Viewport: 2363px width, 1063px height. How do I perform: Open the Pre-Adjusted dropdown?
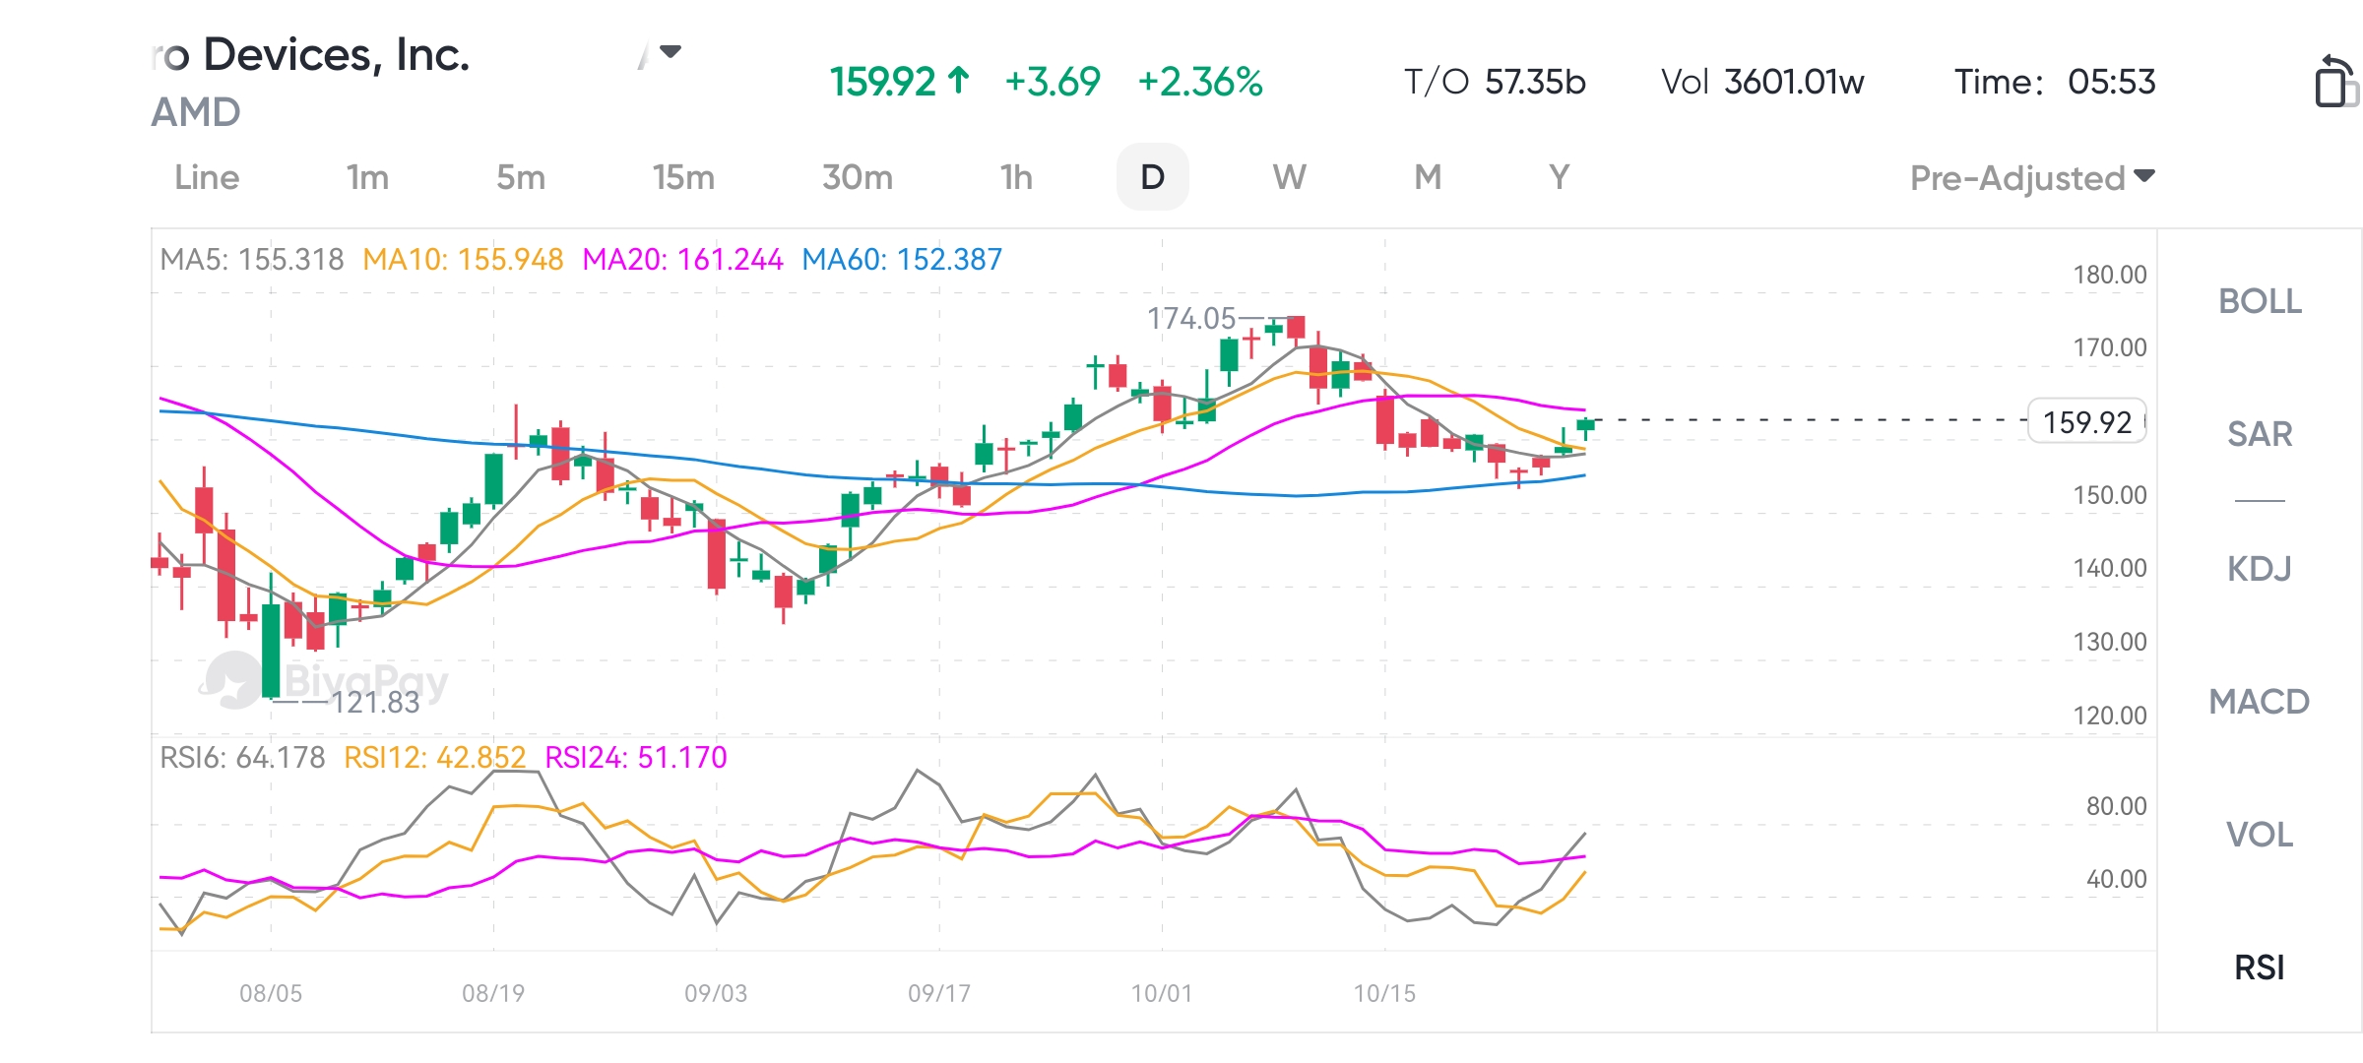(x=2032, y=178)
